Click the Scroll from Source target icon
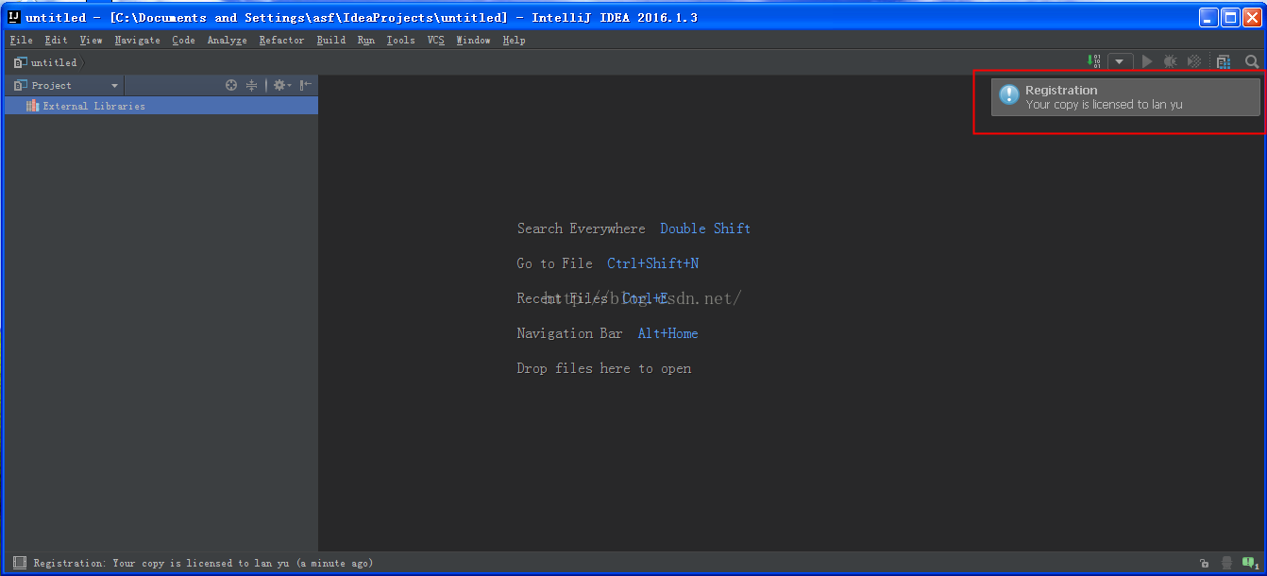The width and height of the screenshot is (1267, 576). pos(231,85)
